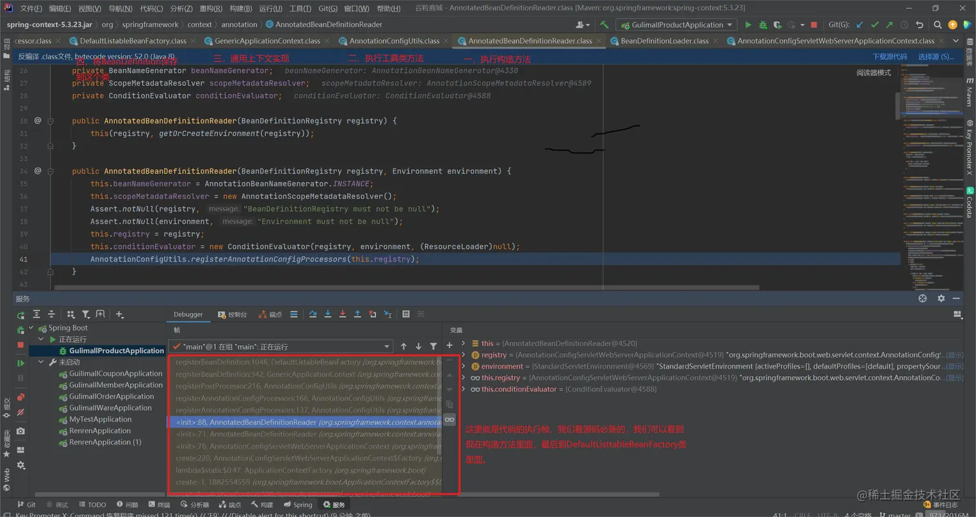Screen dimensions: 976x517
Task: Open the GulimallProductApplication run configuration dropdown
Action: [x=676, y=25]
